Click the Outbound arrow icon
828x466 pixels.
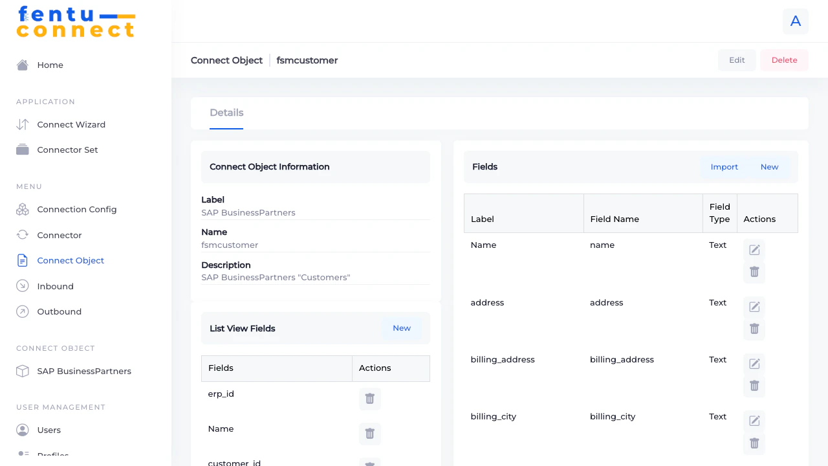click(x=23, y=311)
